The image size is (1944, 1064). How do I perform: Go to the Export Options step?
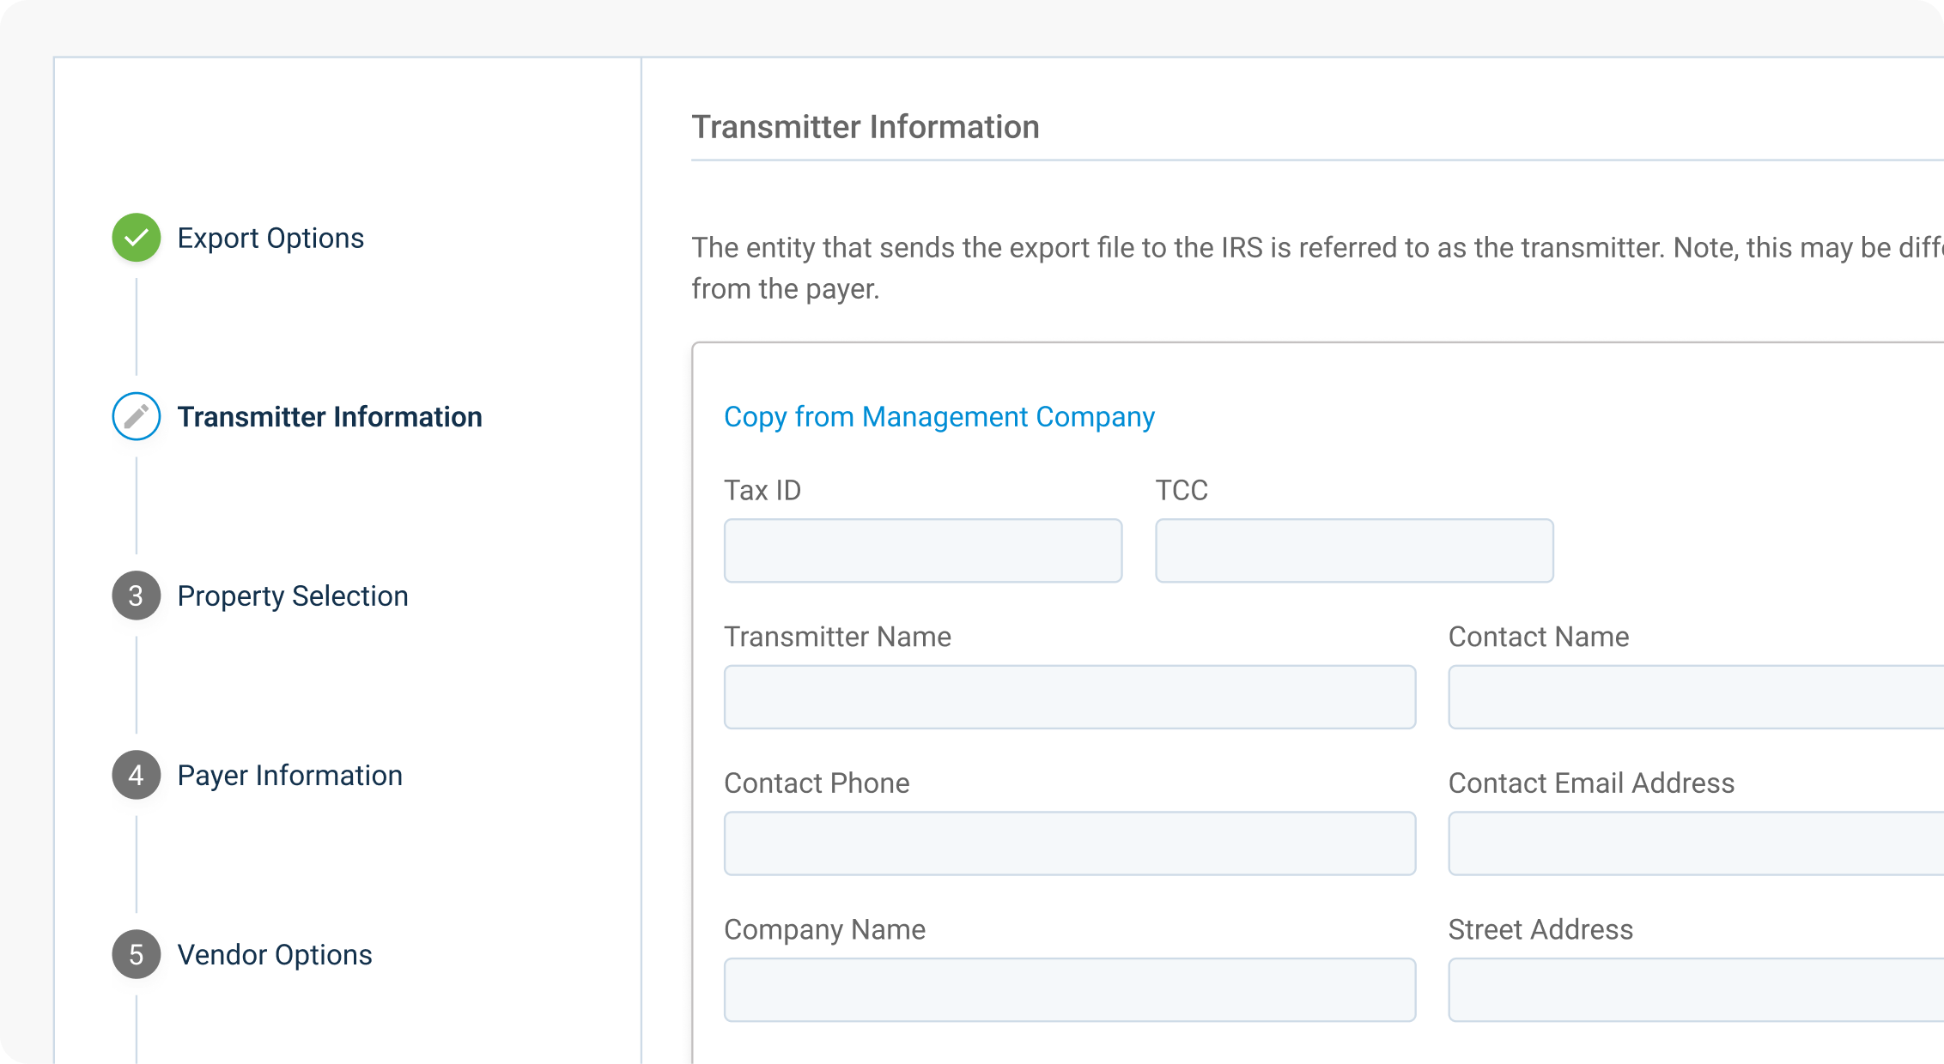[270, 238]
